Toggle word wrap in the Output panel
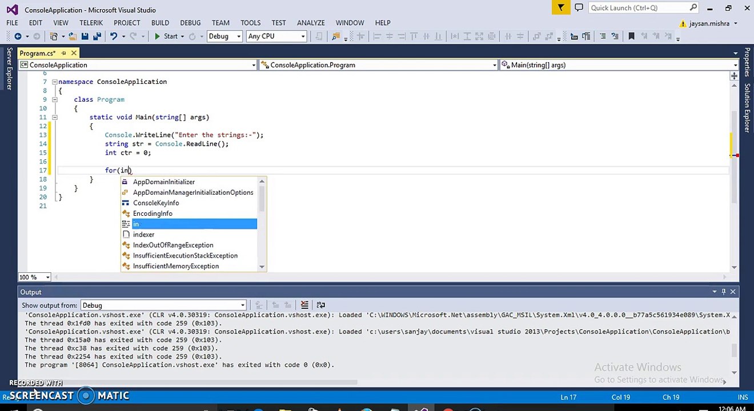 pyautogui.click(x=320, y=305)
